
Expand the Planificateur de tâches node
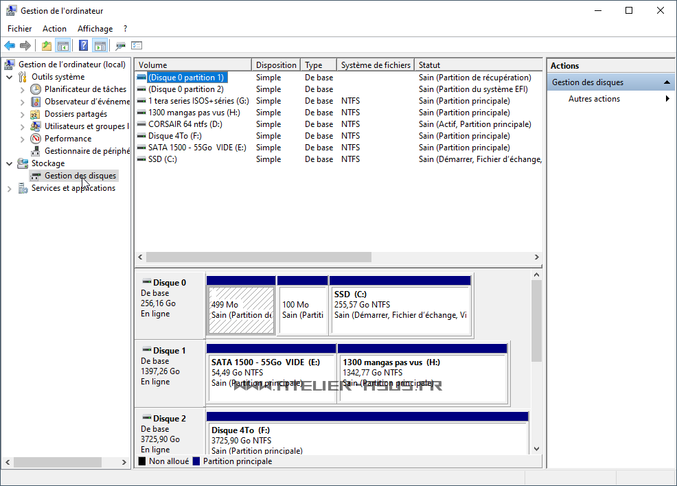point(23,90)
